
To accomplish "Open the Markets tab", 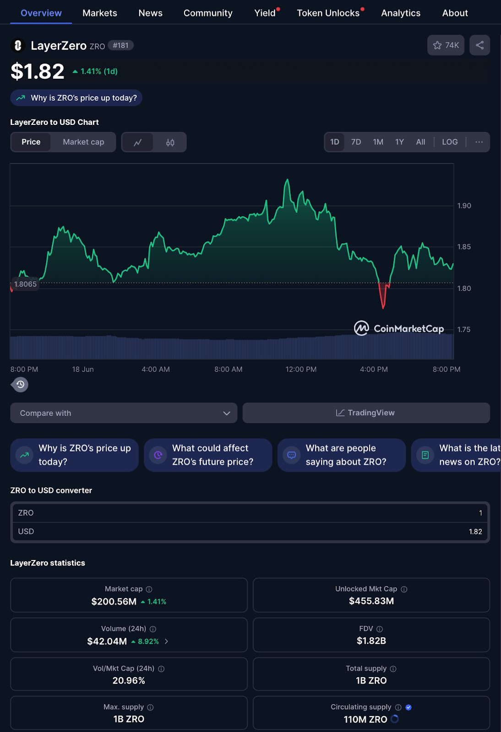I will (x=100, y=13).
